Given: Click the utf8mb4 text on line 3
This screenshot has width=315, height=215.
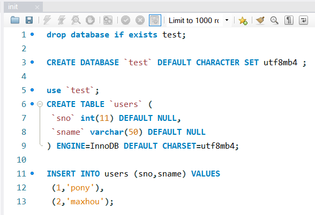Looking at the screenshot, I should click(x=280, y=63).
